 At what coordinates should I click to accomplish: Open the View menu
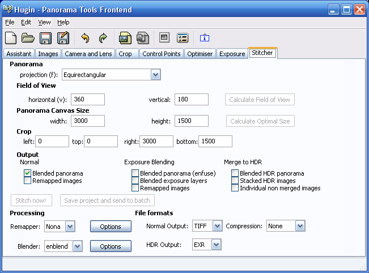click(44, 22)
